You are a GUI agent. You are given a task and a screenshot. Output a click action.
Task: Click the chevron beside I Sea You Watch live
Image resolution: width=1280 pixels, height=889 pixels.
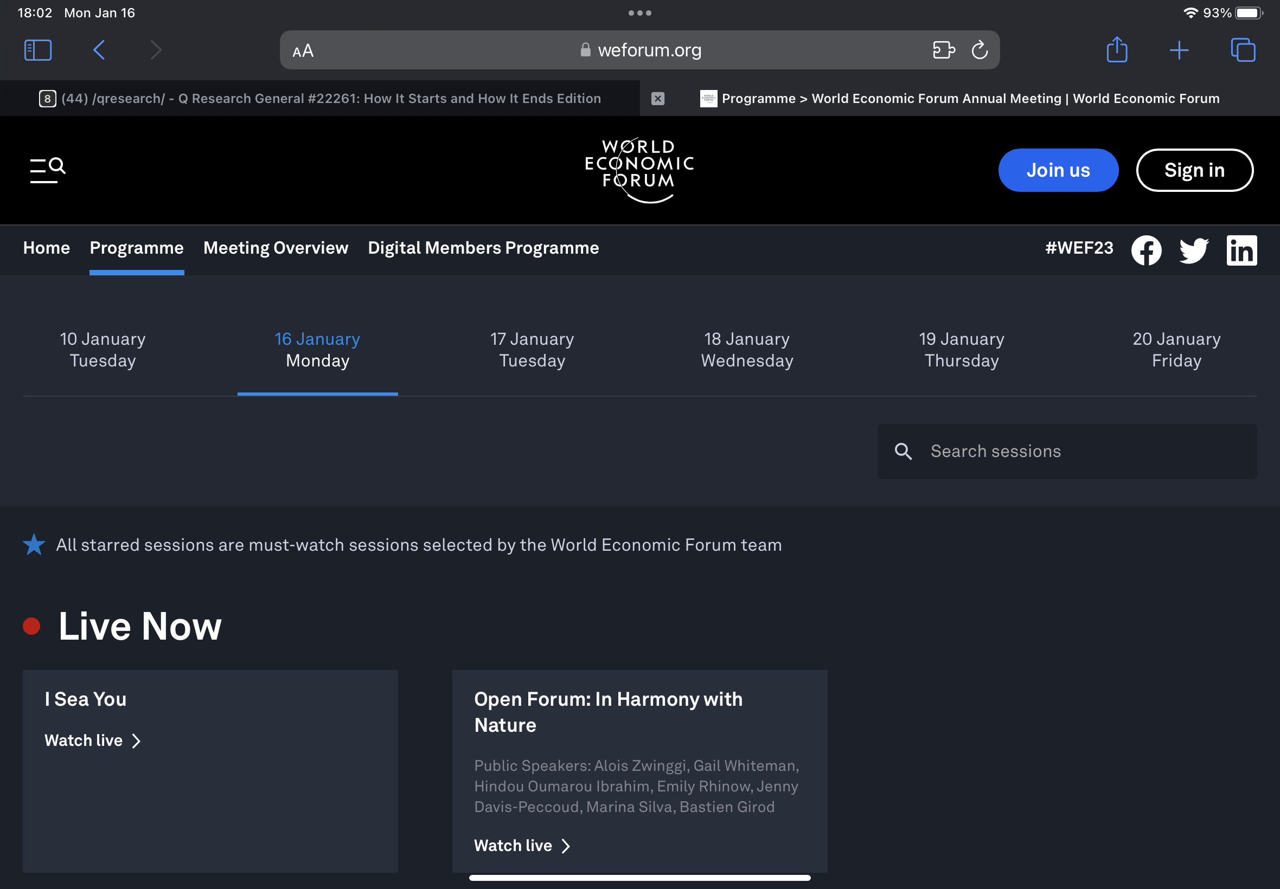click(136, 742)
